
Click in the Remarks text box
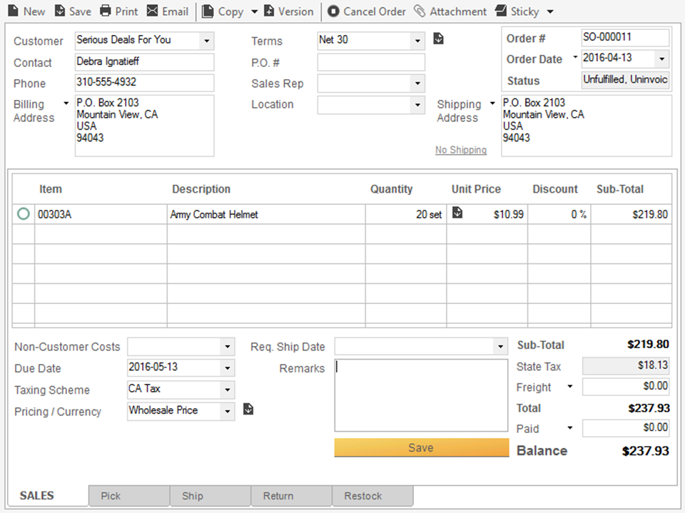click(x=421, y=395)
